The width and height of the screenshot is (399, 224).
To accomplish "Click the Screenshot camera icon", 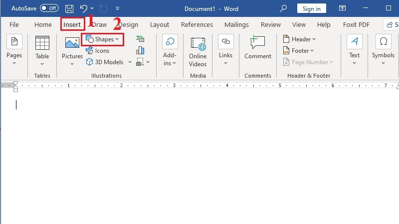I will point(140,62).
